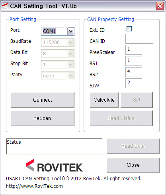The image size is (166, 195).
Task: Click the Set button
Action: [137, 100]
